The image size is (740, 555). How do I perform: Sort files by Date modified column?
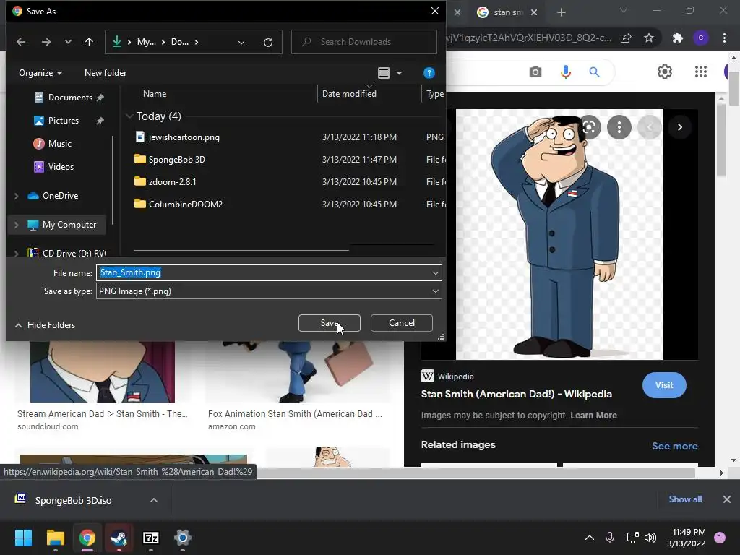tap(349, 94)
